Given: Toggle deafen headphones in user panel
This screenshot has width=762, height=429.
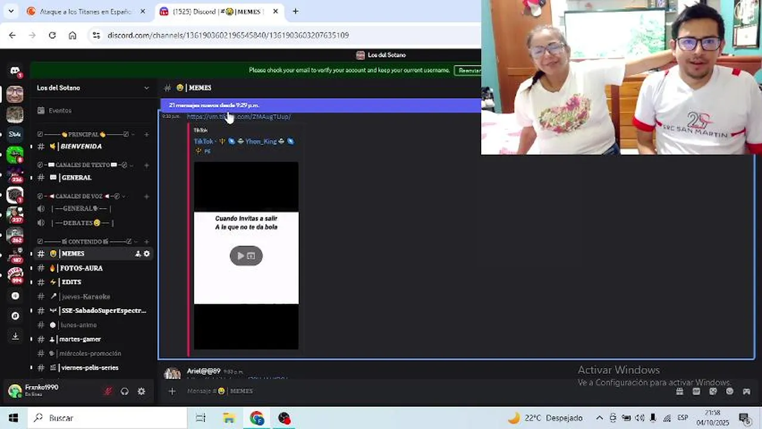Looking at the screenshot, I should pyautogui.click(x=125, y=391).
